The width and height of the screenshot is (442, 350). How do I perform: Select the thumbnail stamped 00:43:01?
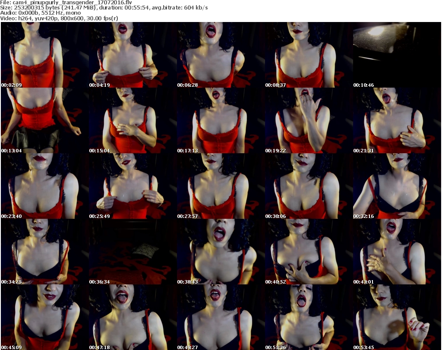click(x=397, y=252)
